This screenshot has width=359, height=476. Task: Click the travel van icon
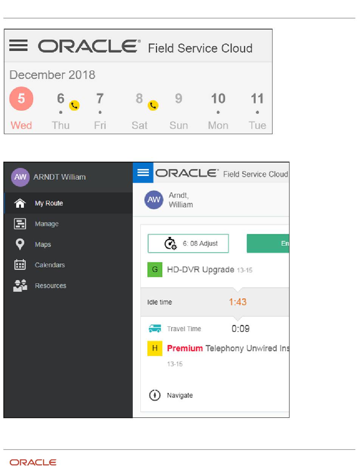155,329
